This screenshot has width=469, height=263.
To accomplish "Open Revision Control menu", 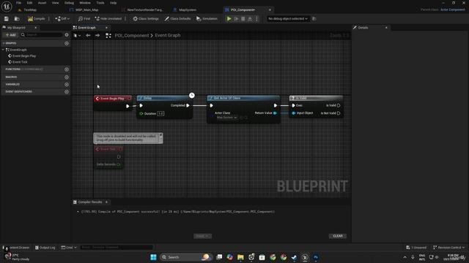I will tap(449, 248).
